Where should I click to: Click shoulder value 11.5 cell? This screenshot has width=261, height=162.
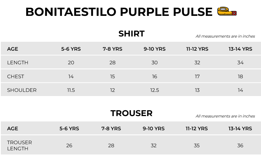coord(71,90)
